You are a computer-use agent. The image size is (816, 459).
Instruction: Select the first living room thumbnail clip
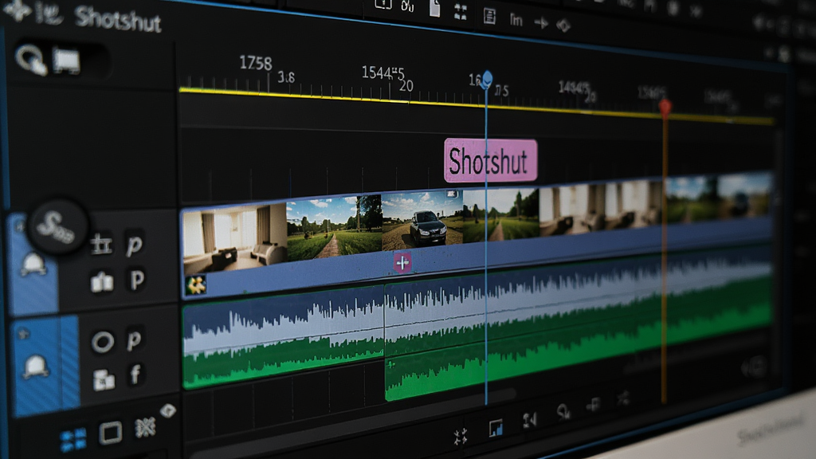coord(234,237)
